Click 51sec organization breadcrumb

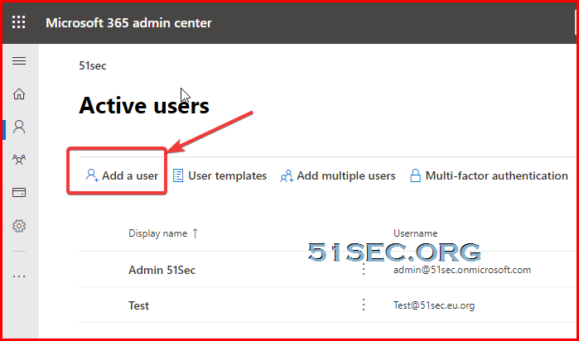(93, 66)
